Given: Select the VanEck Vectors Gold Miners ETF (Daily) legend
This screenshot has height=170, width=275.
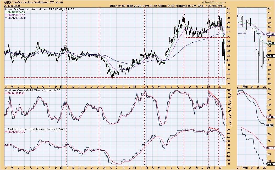Looking at the screenshot, I should point(40,9).
